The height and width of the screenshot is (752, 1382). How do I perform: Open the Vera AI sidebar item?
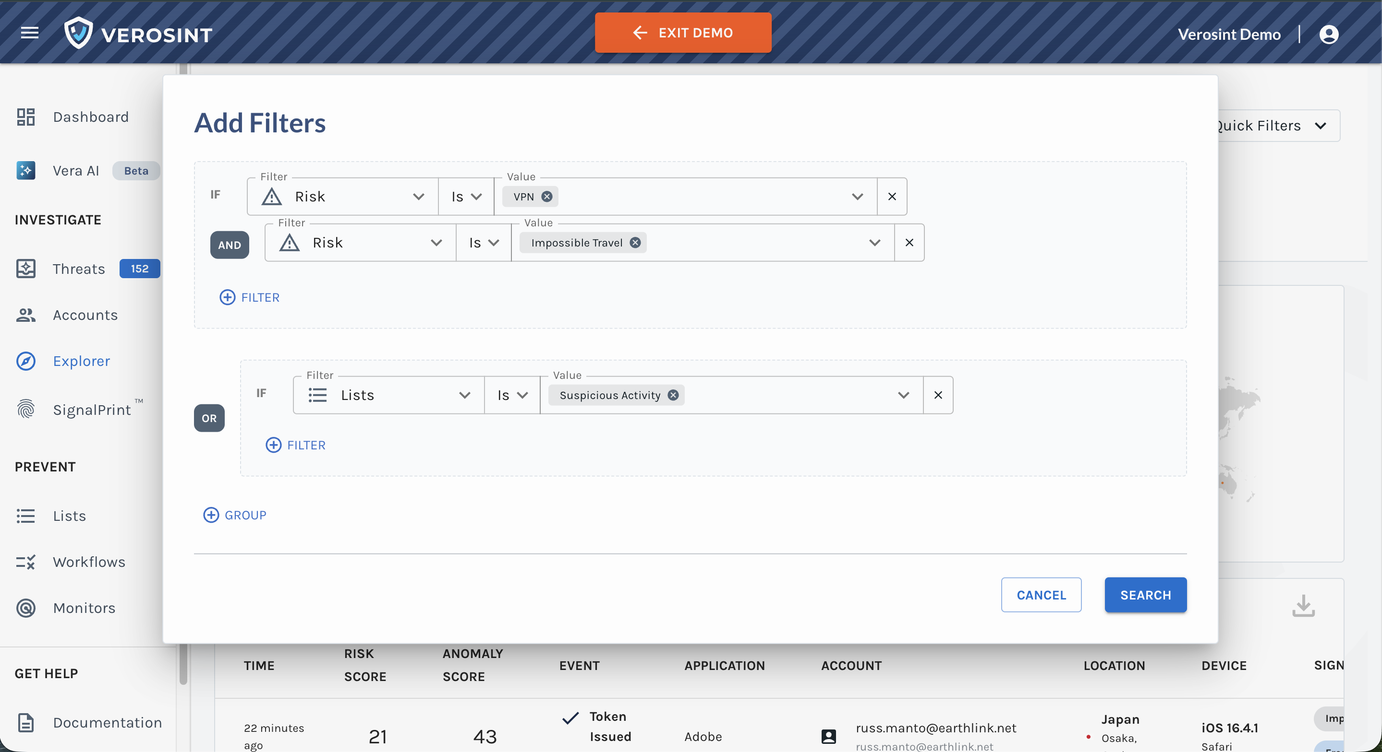pos(76,170)
